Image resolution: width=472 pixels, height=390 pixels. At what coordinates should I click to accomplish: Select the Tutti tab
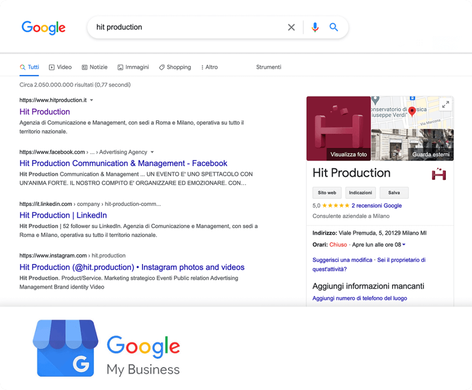(29, 67)
